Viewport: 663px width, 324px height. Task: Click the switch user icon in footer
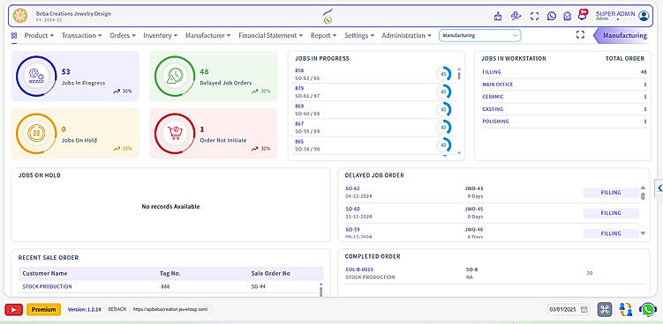coord(625,309)
